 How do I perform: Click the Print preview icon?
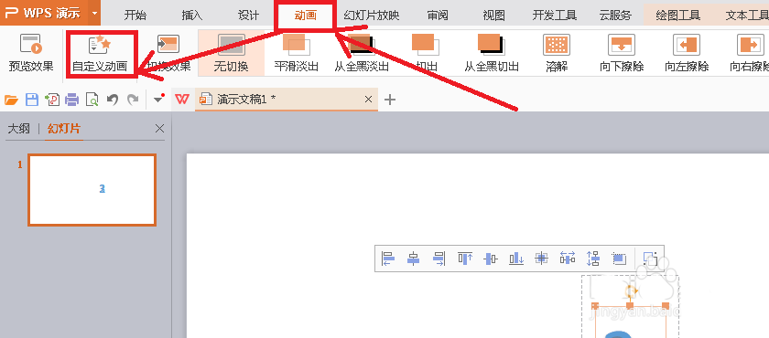coord(92,100)
